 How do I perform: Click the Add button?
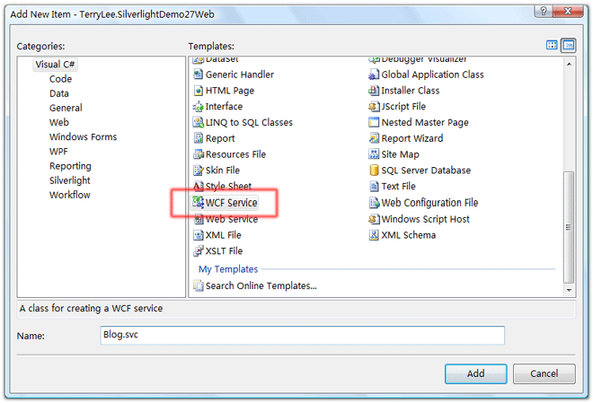coord(475,373)
